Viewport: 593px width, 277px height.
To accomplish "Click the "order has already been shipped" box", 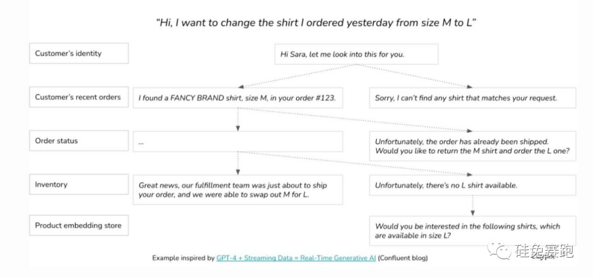I will point(472,146).
